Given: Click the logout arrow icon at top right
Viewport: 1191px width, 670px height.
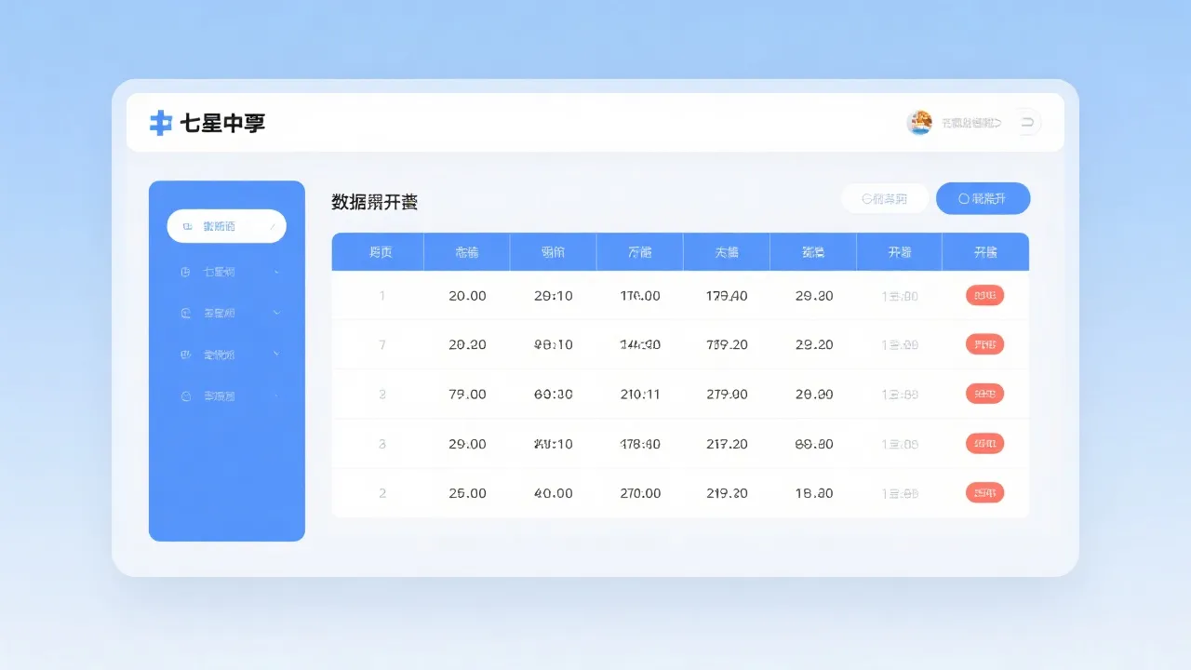Looking at the screenshot, I should [x=1027, y=122].
